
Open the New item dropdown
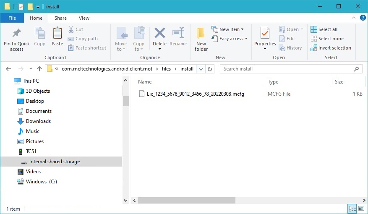[x=228, y=29]
